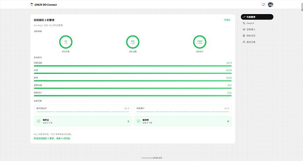Open the 邀请记录 sidebar item

click(x=257, y=42)
